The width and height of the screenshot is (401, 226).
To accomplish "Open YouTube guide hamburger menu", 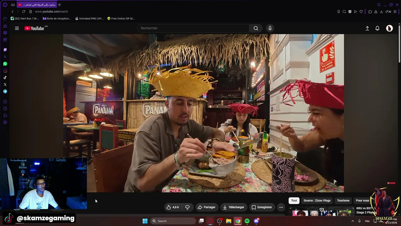I will [17, 28].
